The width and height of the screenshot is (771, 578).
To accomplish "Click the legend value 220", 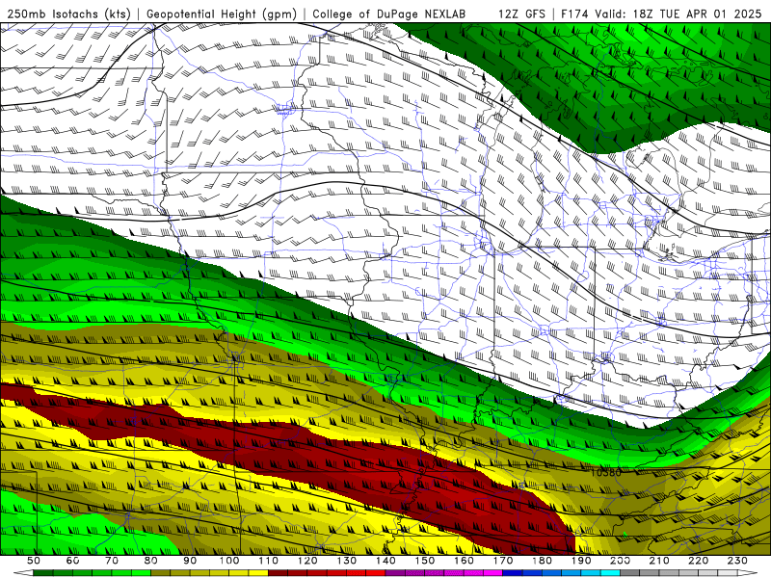I will [698, 561].
